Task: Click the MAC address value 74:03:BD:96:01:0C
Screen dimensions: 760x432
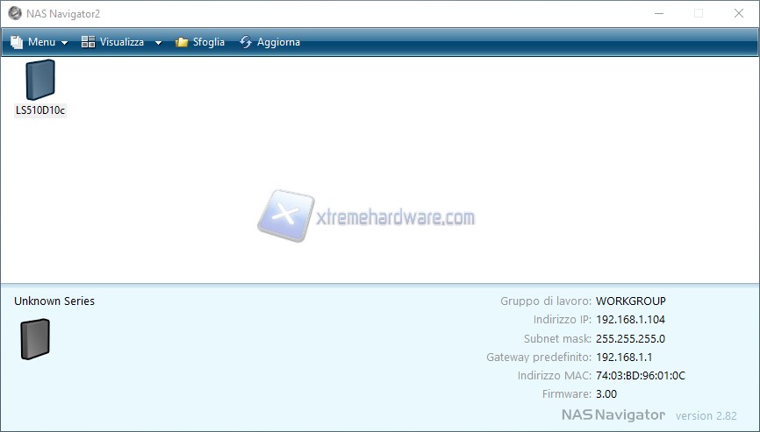Action: pos(641,375)
